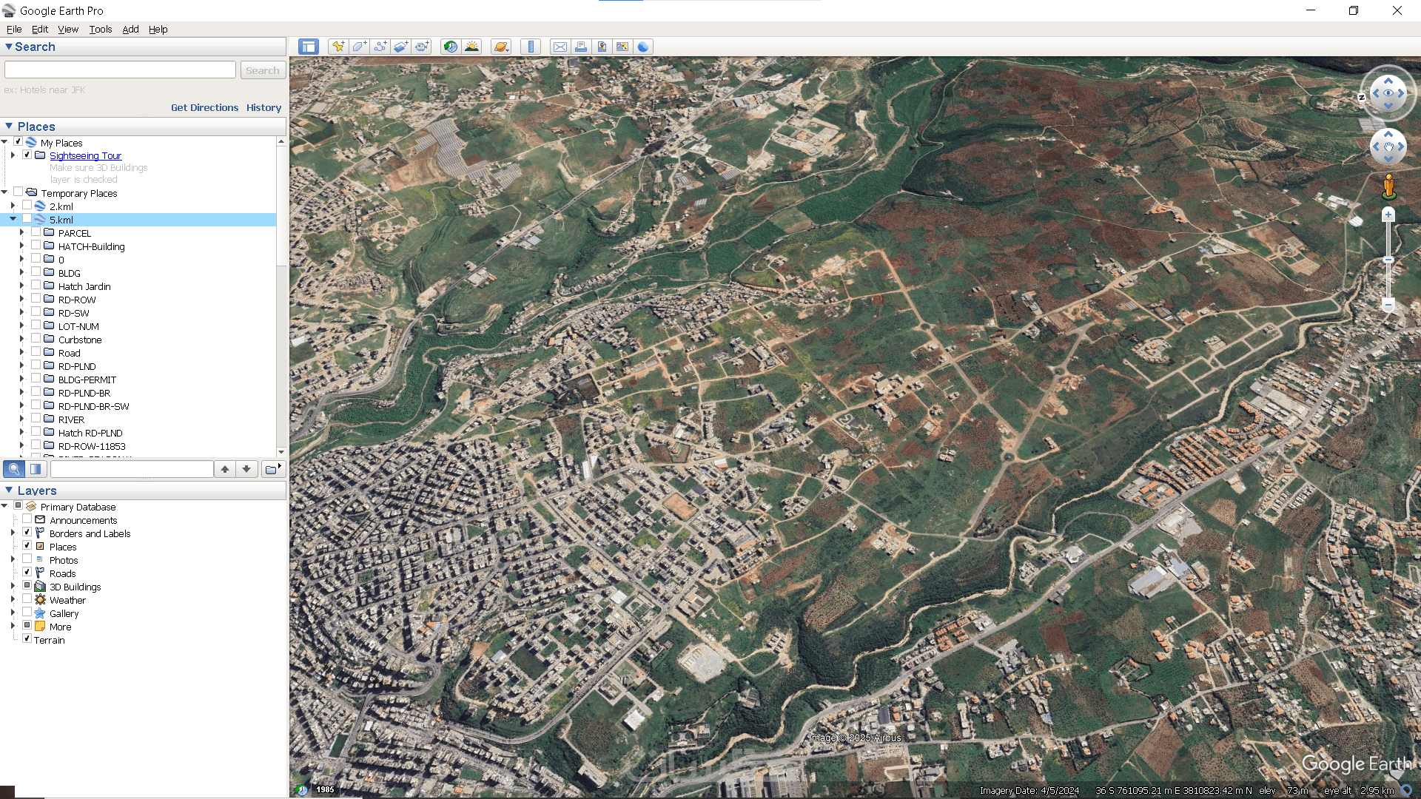Collapse the Layers panel header
Viewport: 1421px width, 799px height.
point(9,490)
